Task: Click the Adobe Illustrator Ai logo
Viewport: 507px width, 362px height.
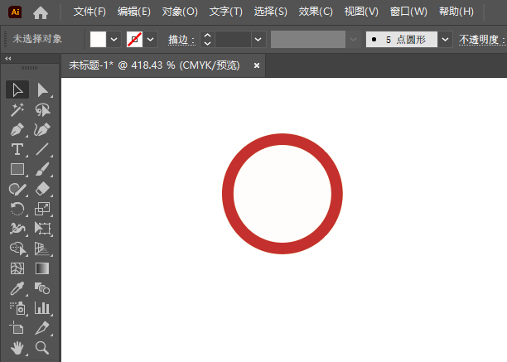Action: (15, 12)
